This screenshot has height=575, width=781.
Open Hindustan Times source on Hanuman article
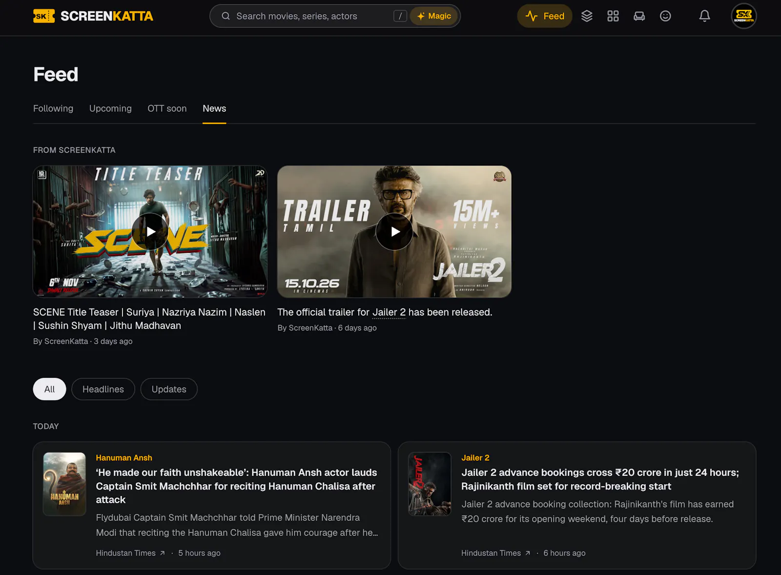tap(130, 553)
